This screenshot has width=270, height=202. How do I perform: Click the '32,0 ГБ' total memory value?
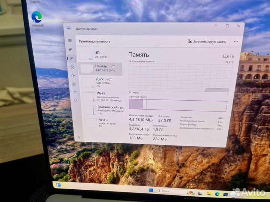tap(228, 56)
